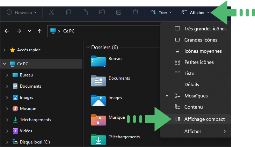Click the Rename icon in toolbar
The width and height of the screenshot is (255, 147).
pyautogui.click(x=102, y=12)
